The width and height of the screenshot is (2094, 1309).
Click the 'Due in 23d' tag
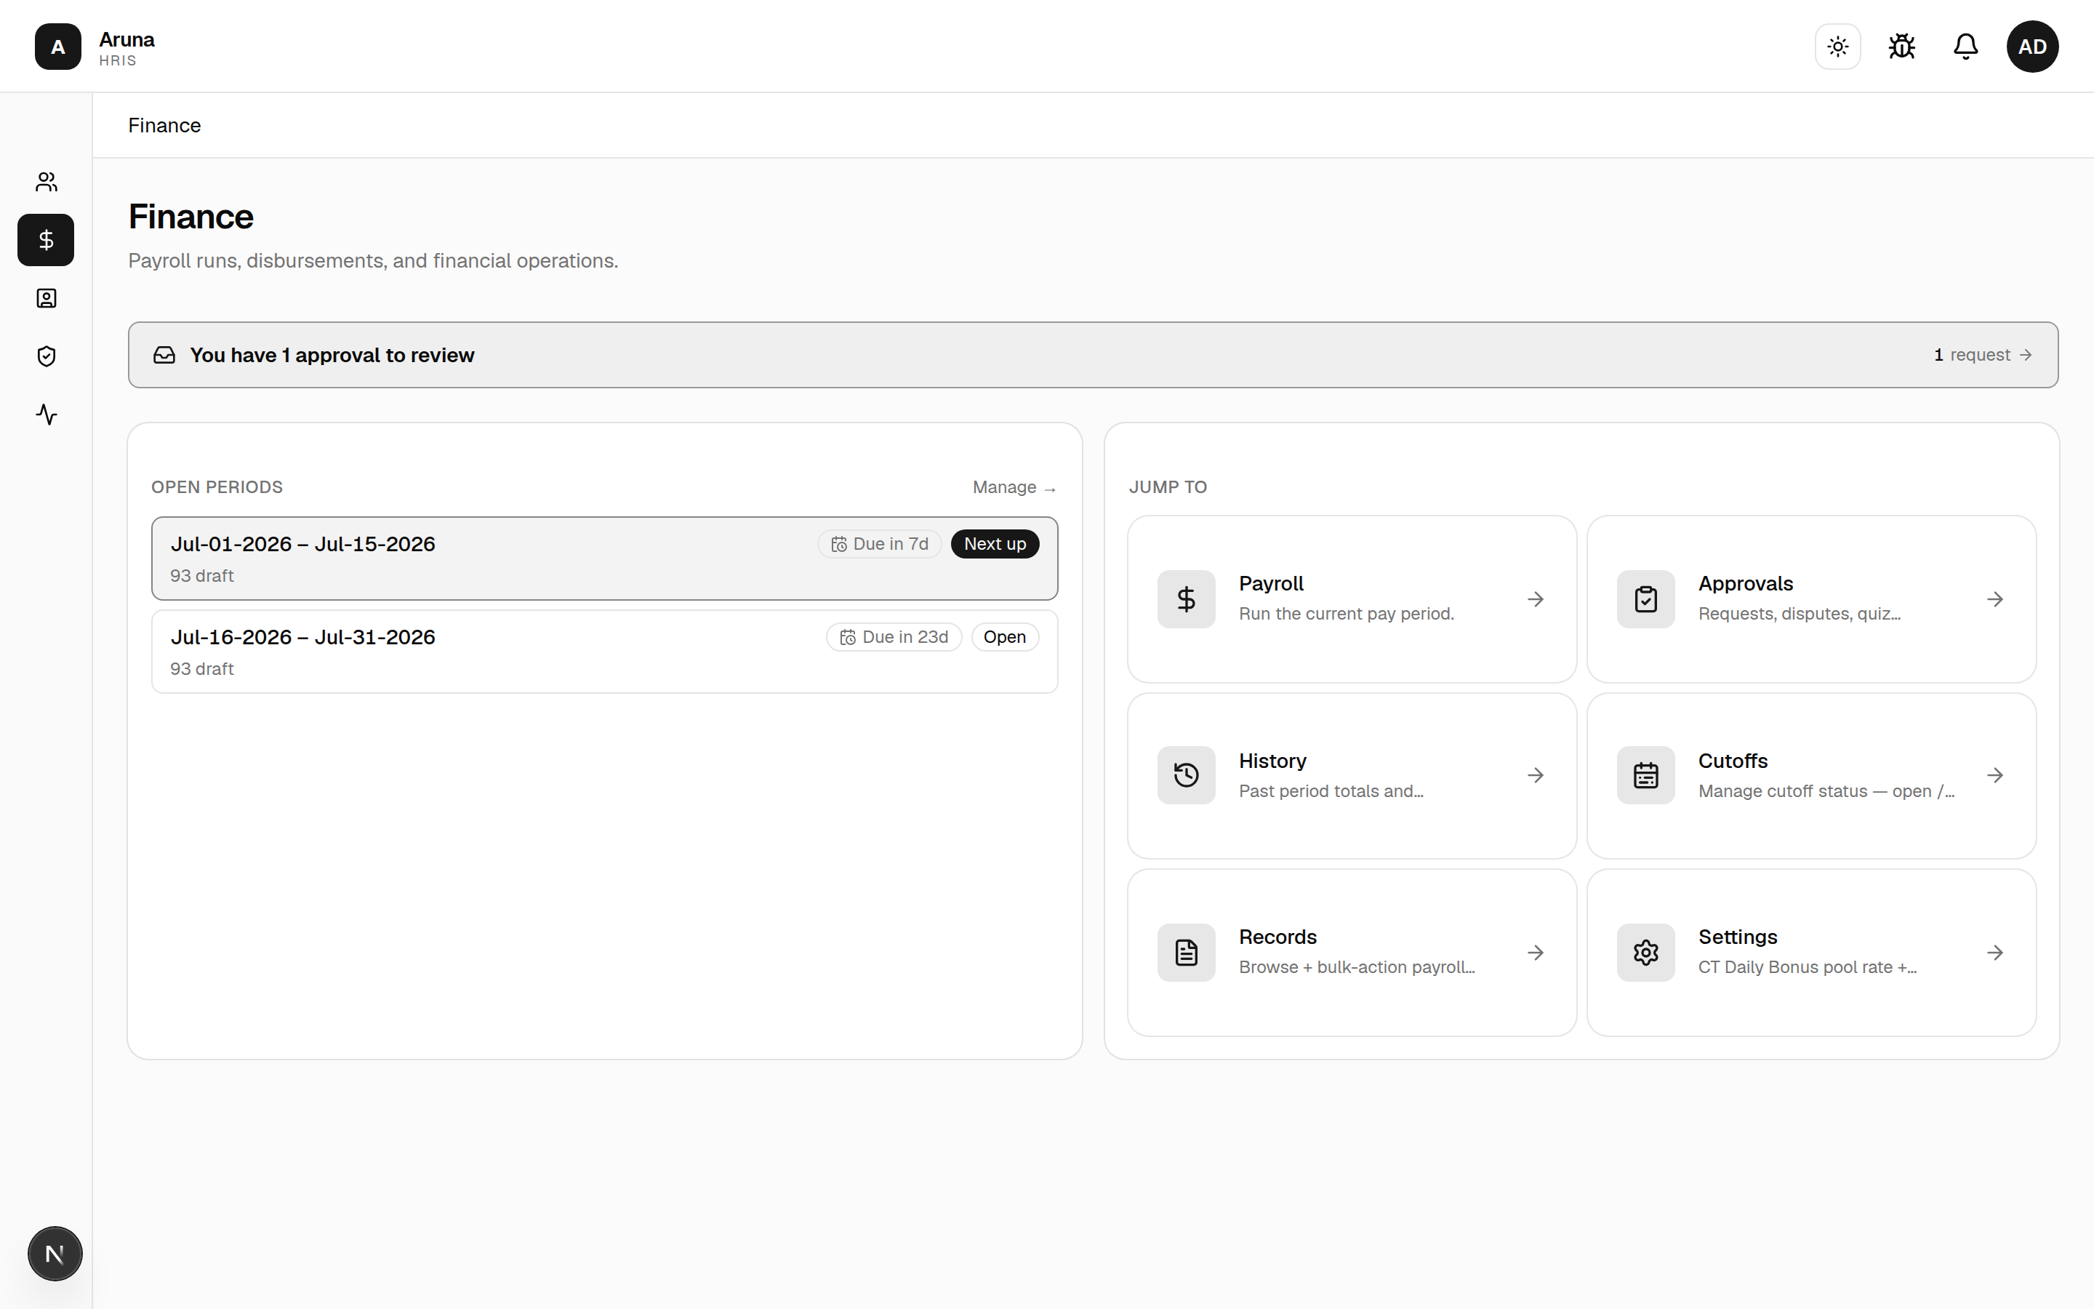click(894, 637)
